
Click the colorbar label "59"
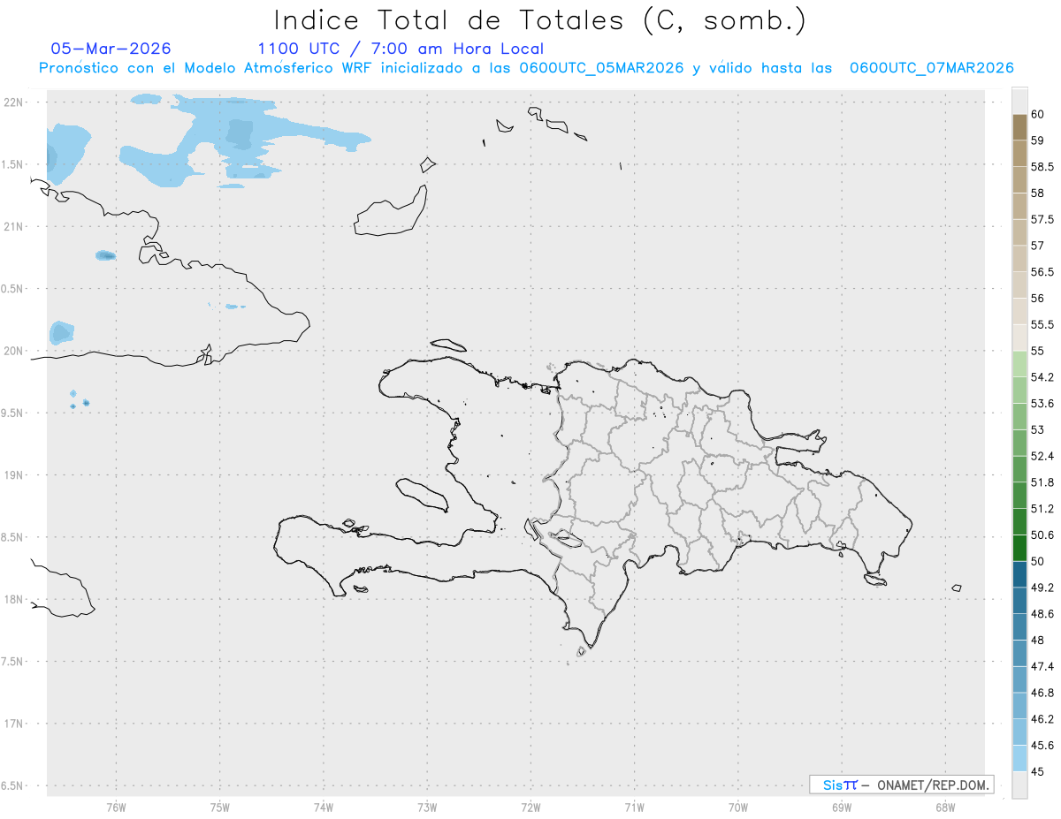pyautogui.click(x=1038, y=140)
